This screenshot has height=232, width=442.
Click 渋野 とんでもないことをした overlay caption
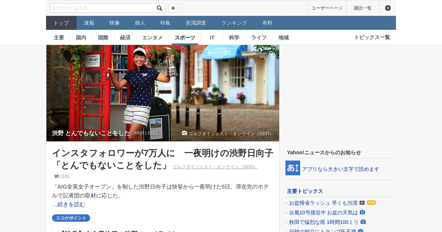coord(91,133)
